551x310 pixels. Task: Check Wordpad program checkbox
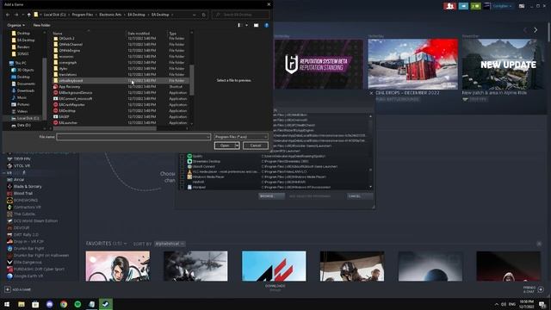[x=182, y=188]
